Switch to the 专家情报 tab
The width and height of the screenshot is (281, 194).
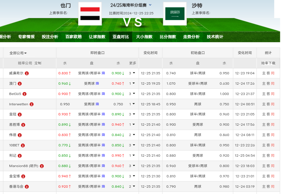(26, 37)
